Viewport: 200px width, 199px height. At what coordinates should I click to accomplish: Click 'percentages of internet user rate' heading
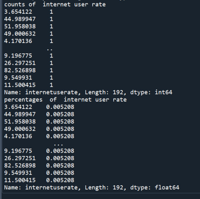coord(65,100)
